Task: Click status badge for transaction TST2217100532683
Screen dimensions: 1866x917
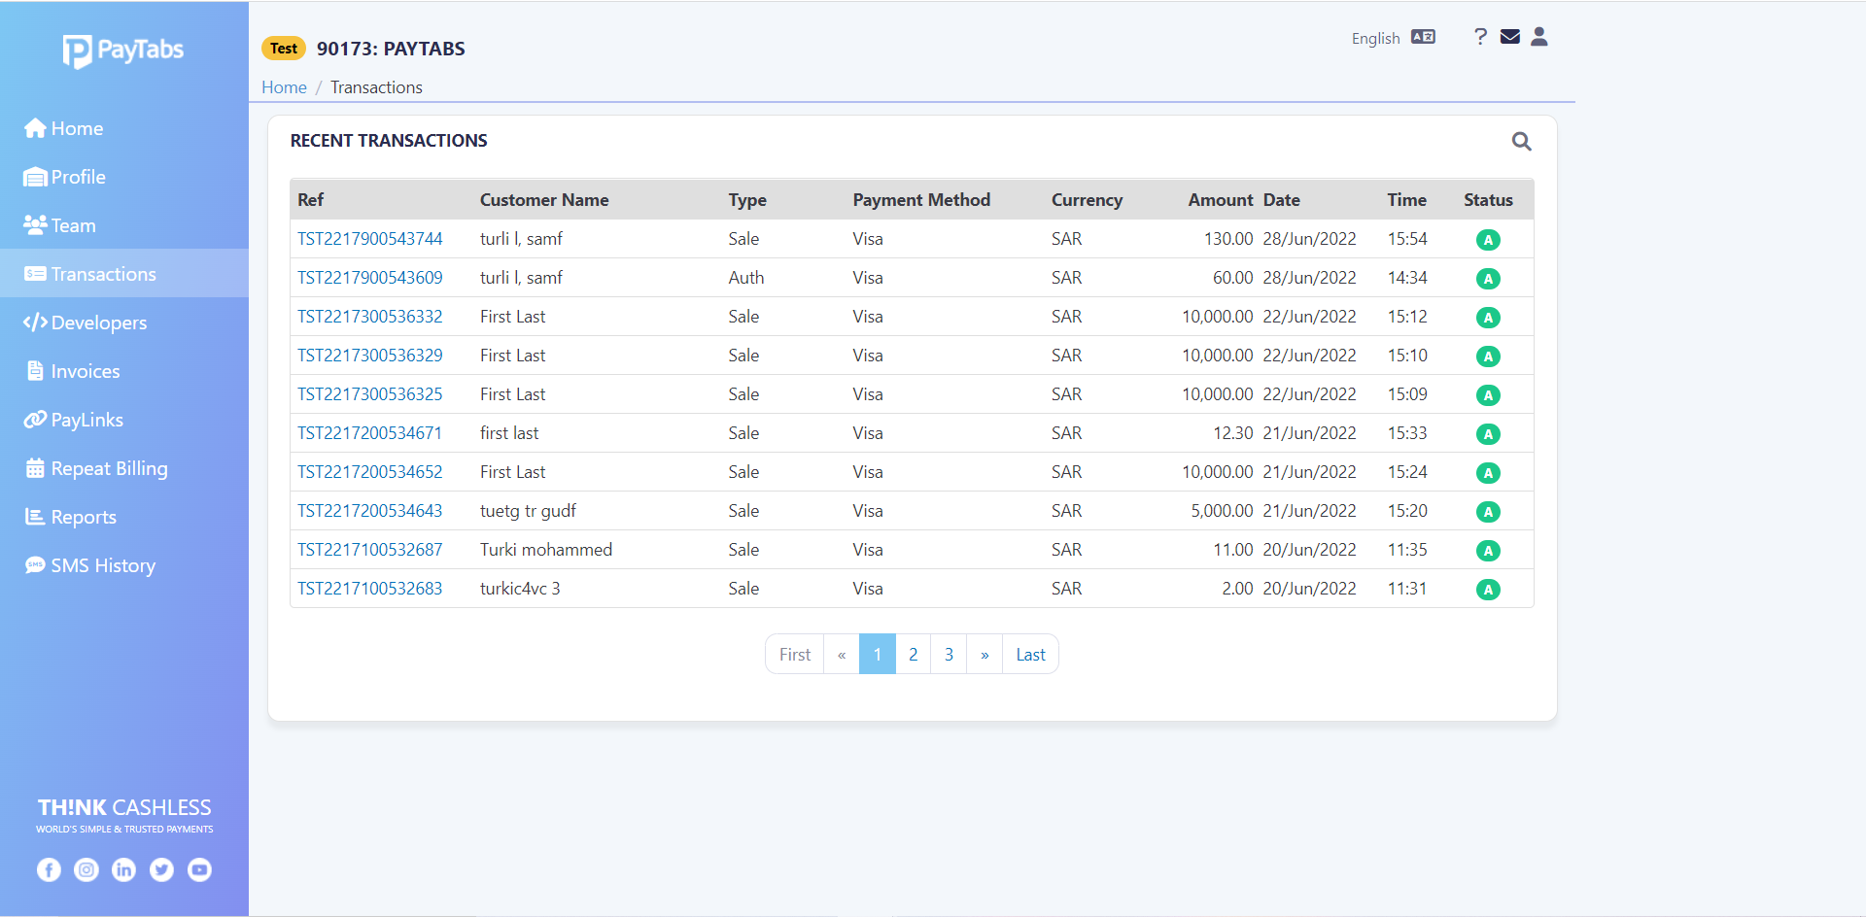Action: [1488, 590]
